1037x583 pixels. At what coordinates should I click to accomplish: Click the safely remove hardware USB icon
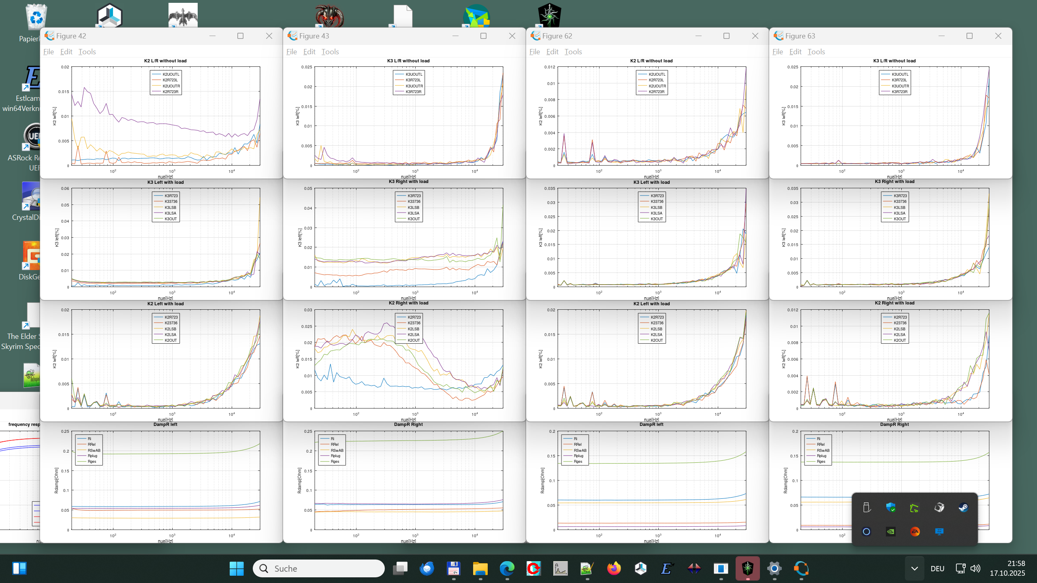tap(866, 507)
